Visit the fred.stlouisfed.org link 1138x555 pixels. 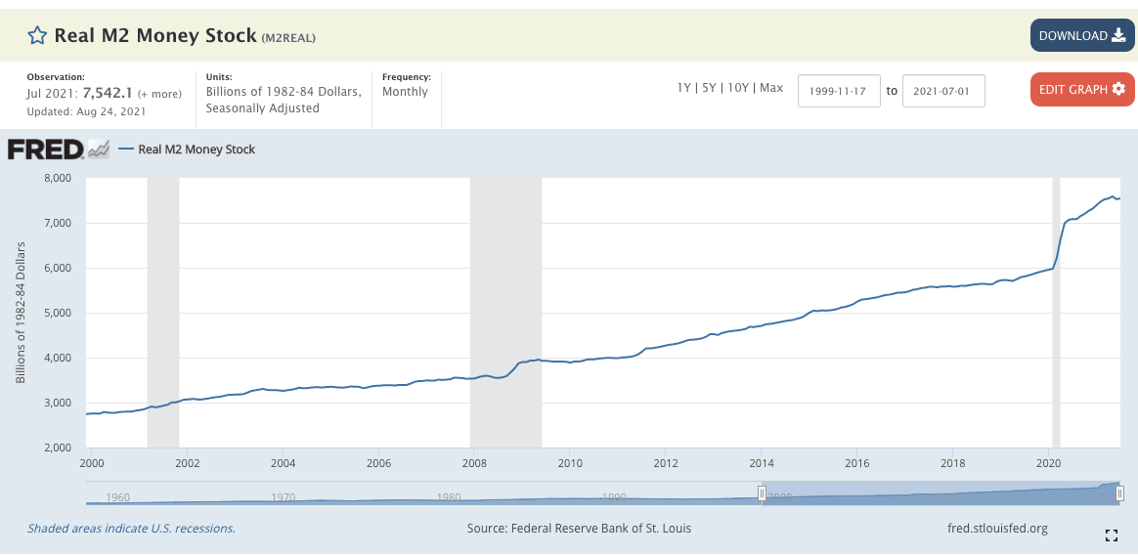point(997,529)
